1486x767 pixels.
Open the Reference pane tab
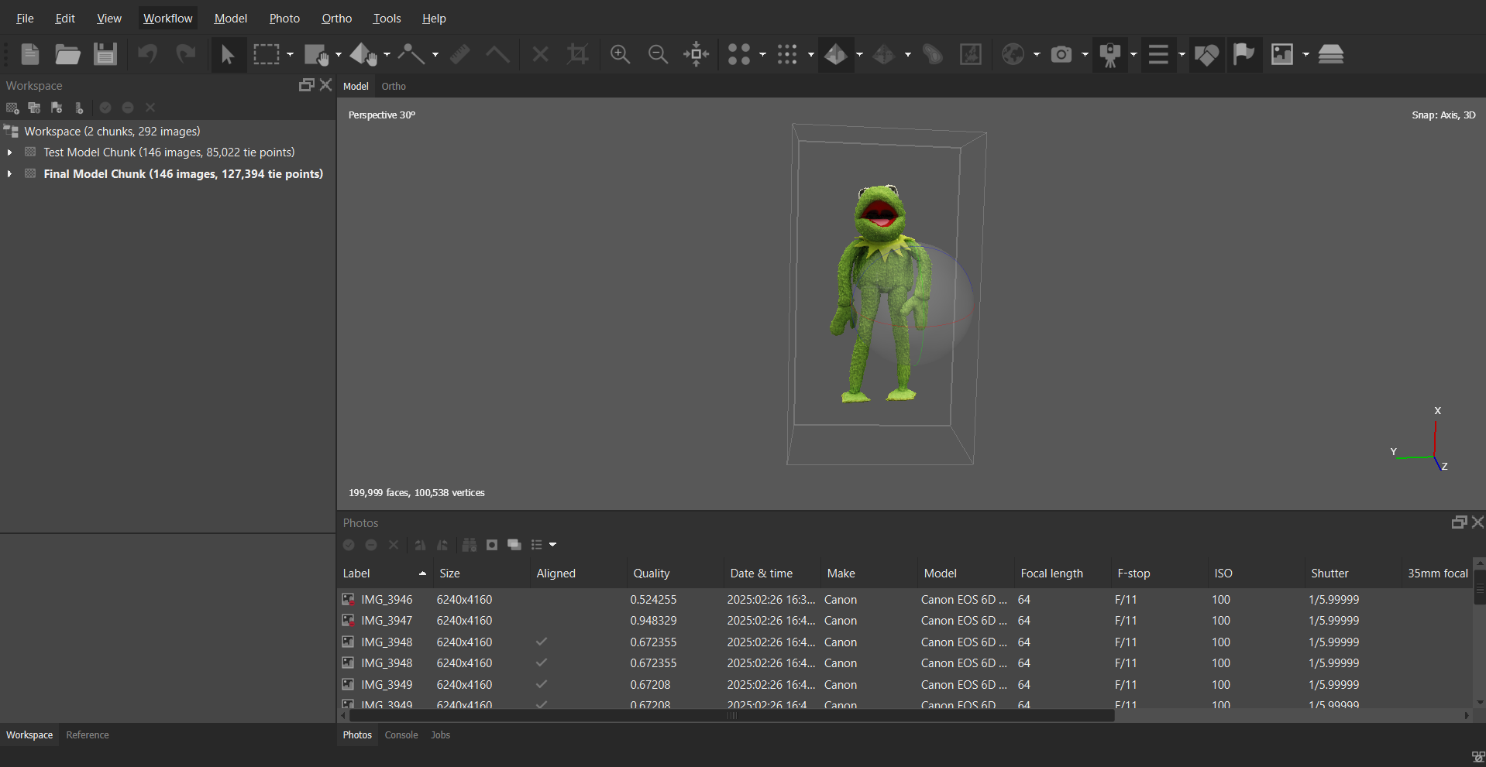(x=88, y=735)
